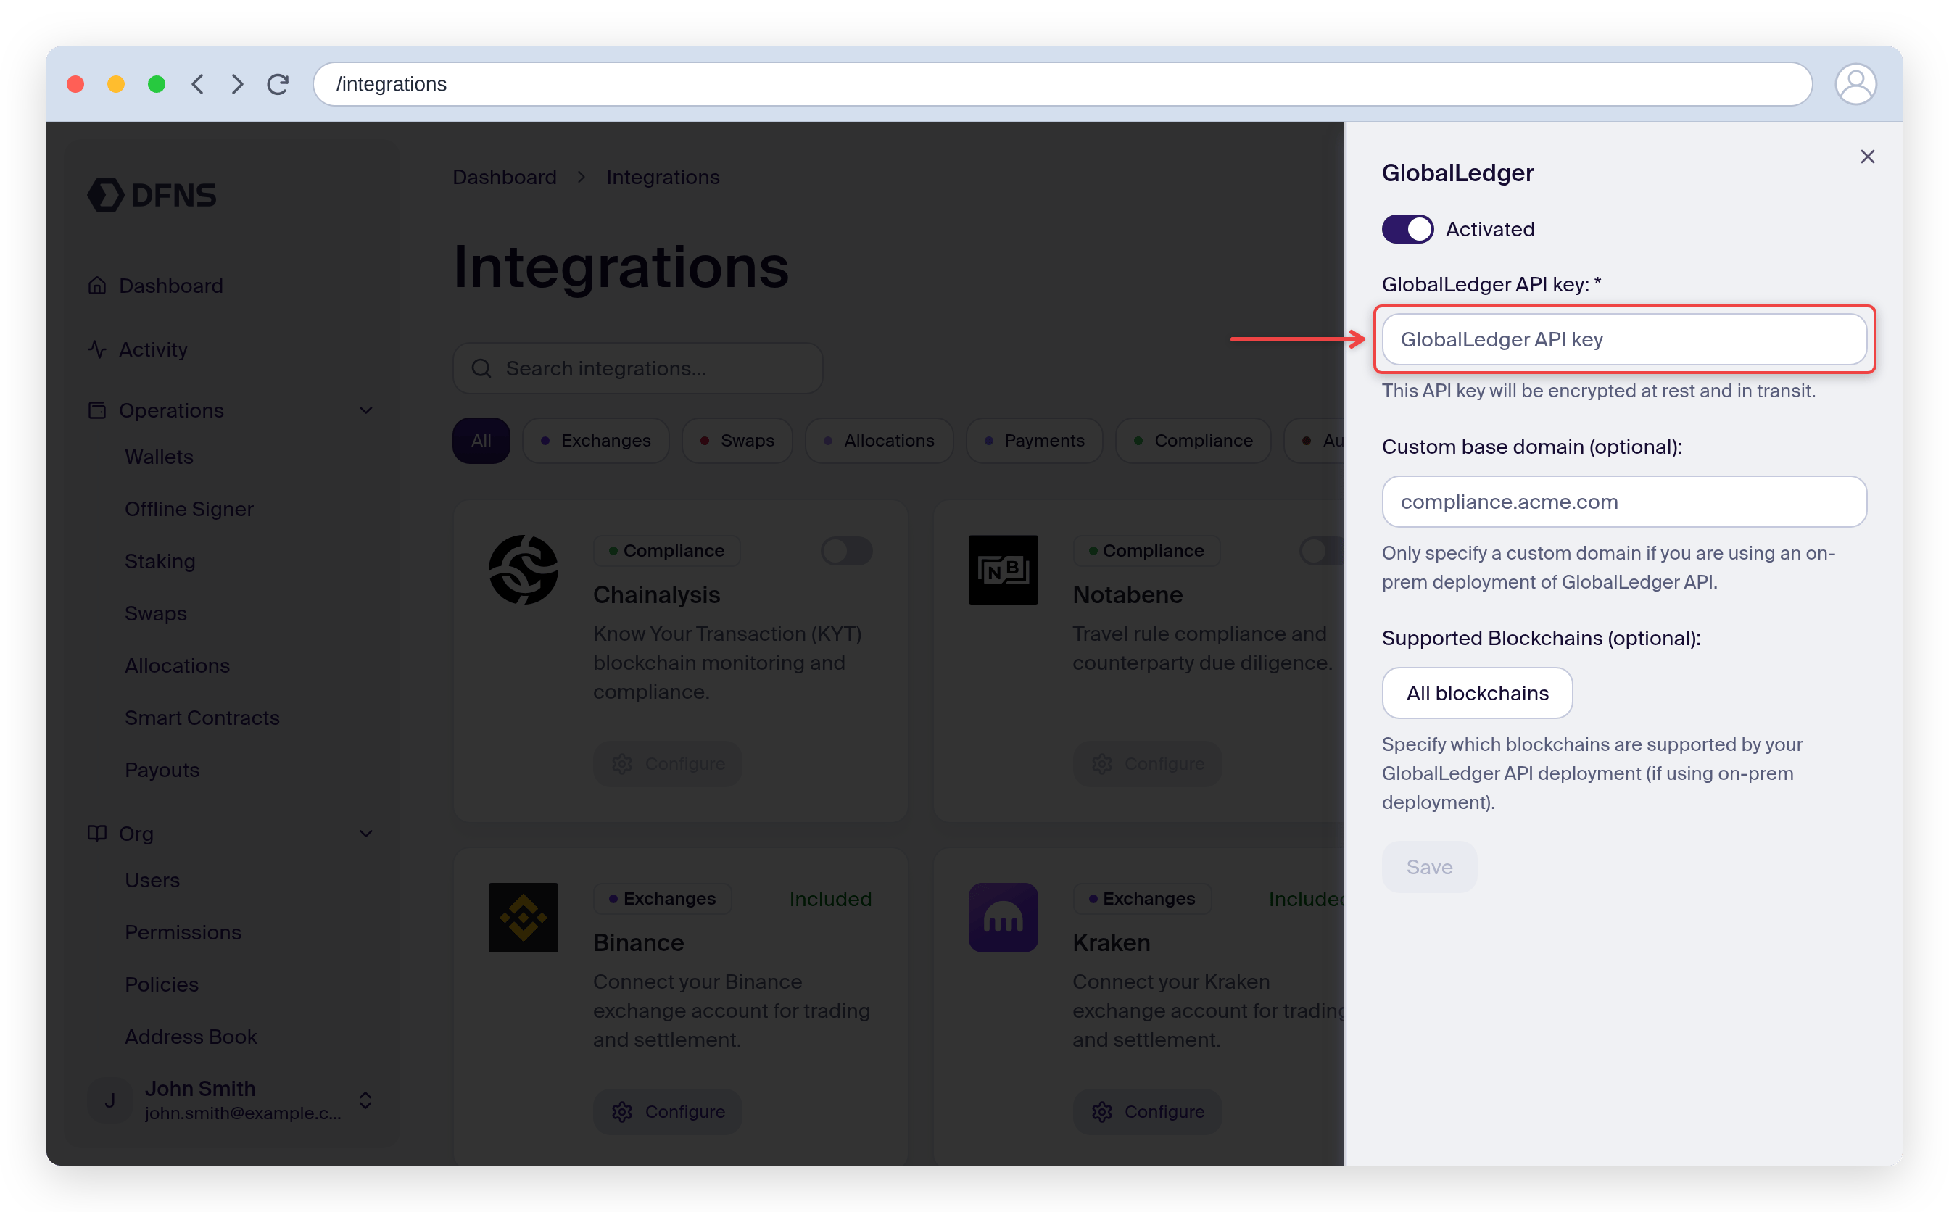Viewport: 1949px width, 1212px height.
Task: Reload the page with refresh icon
Action: coord(278,84)
